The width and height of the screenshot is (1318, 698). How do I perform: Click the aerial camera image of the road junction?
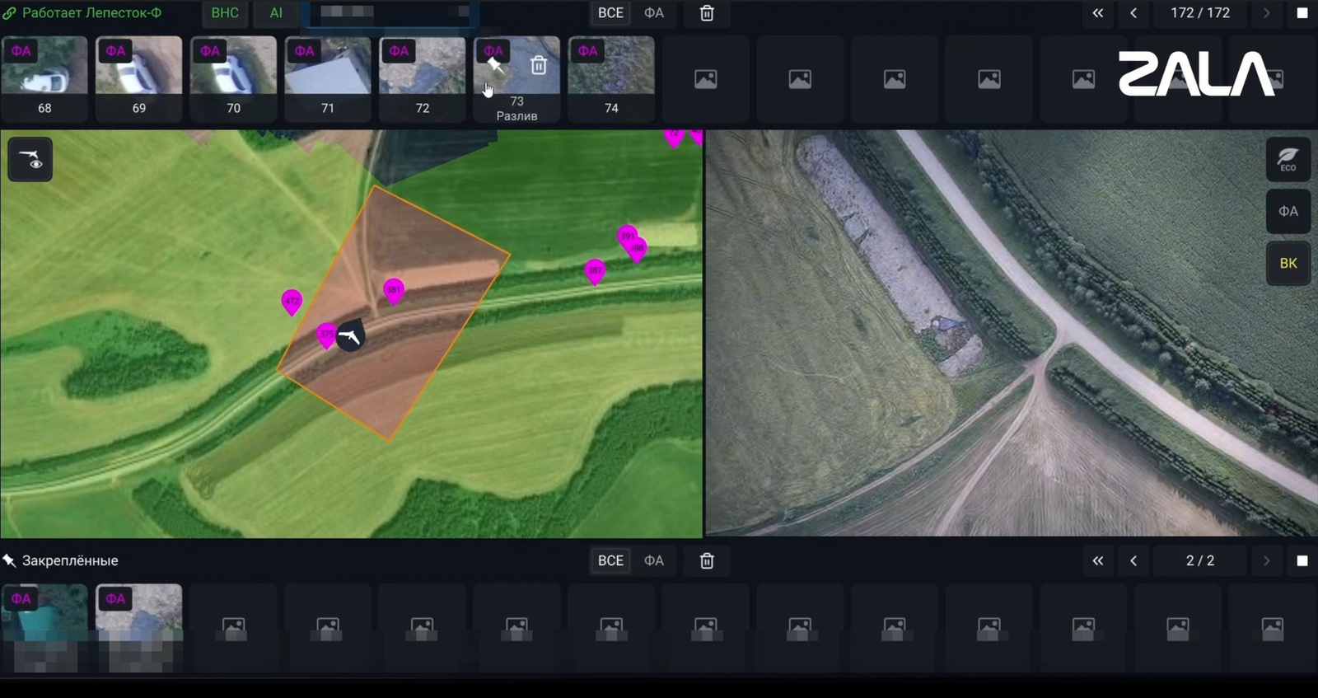(x=1012, y=333)
